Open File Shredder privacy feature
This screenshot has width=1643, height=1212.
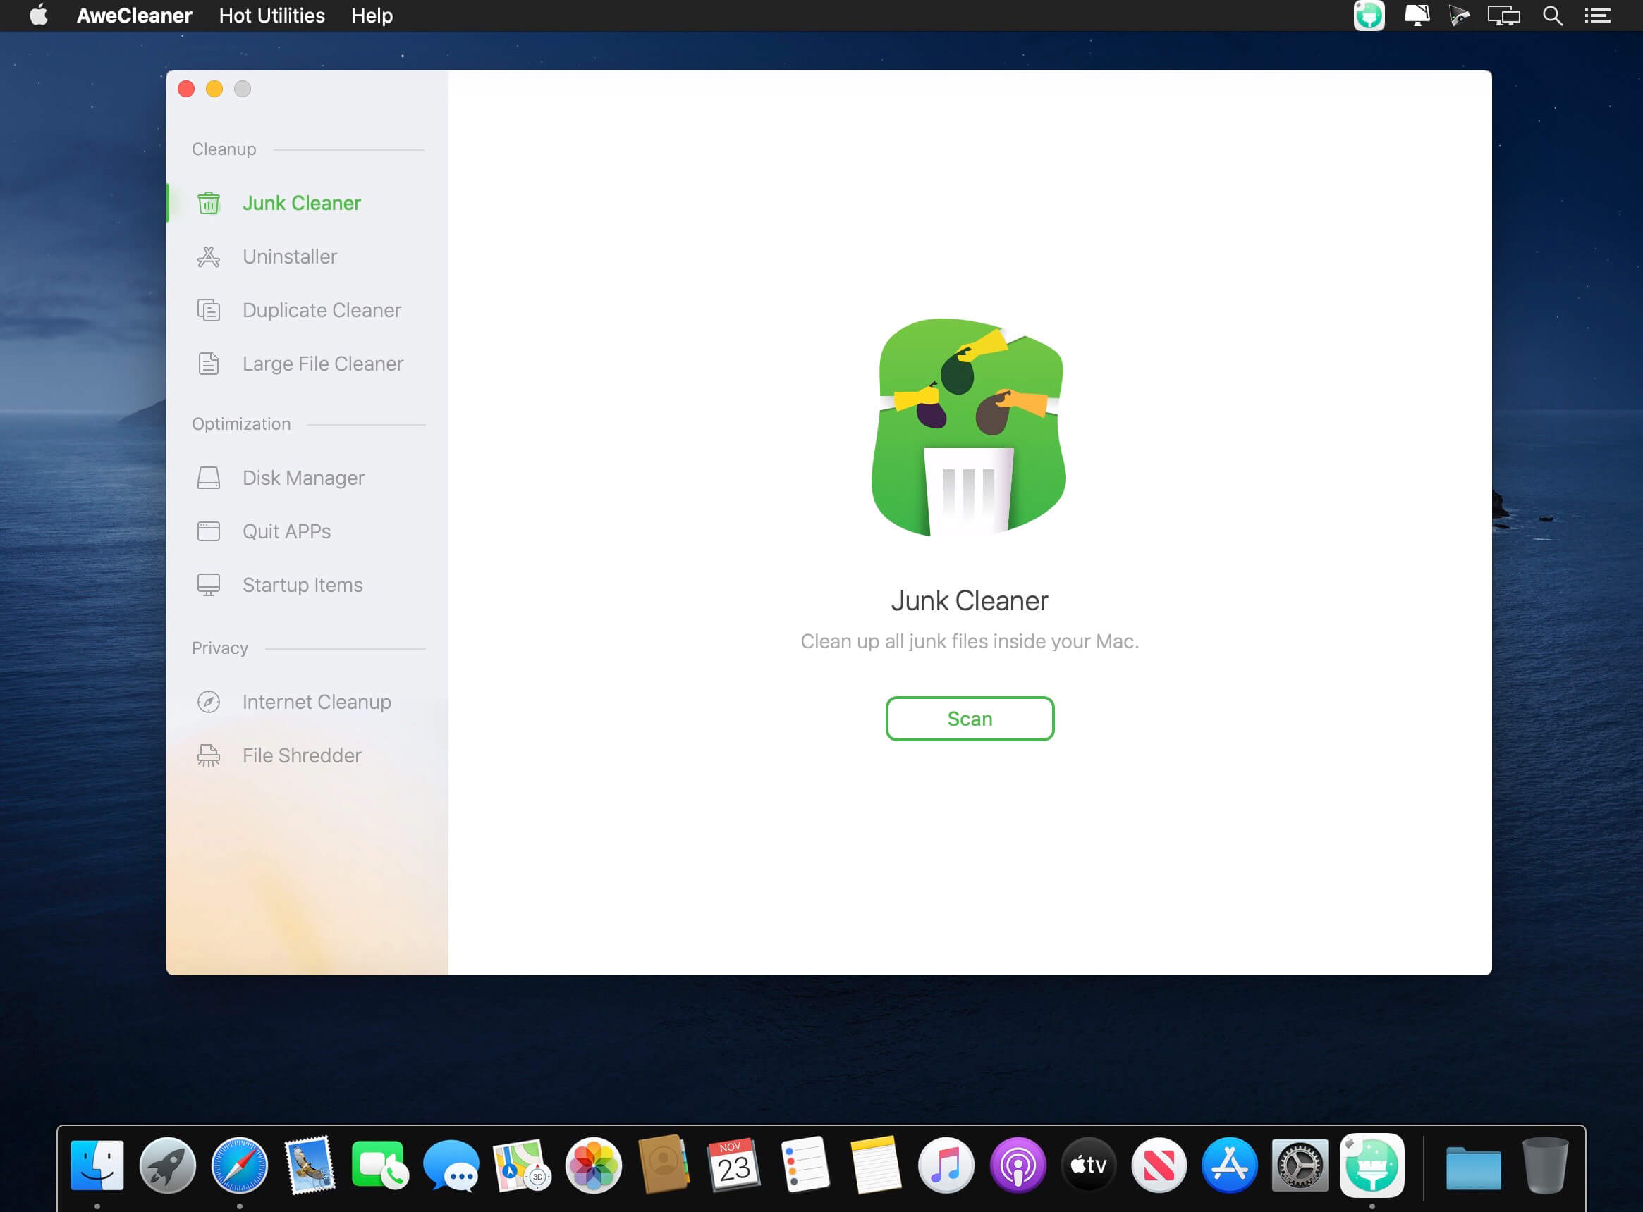tap(303, 756)
